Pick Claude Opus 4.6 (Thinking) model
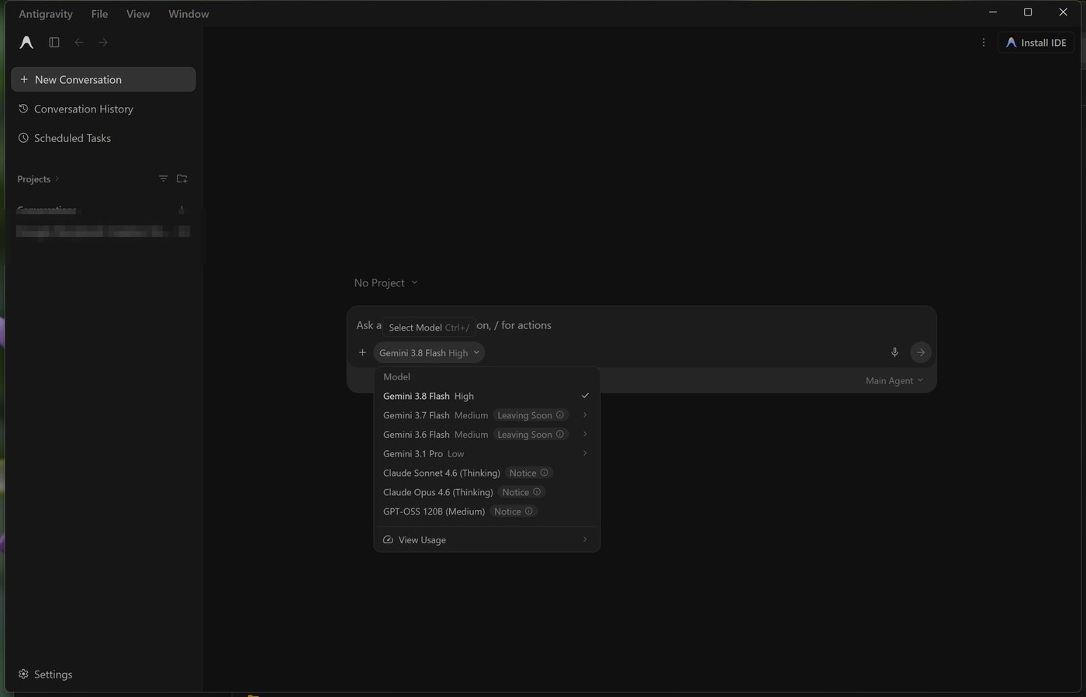Screen dimensions: 1086x697 [487, 492]
